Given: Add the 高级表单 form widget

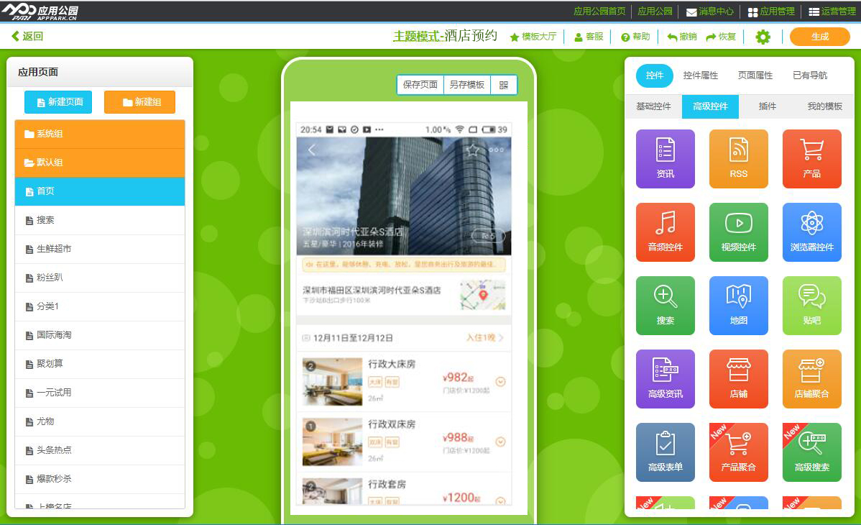Looking at the screenshot, I should [665, 452].
